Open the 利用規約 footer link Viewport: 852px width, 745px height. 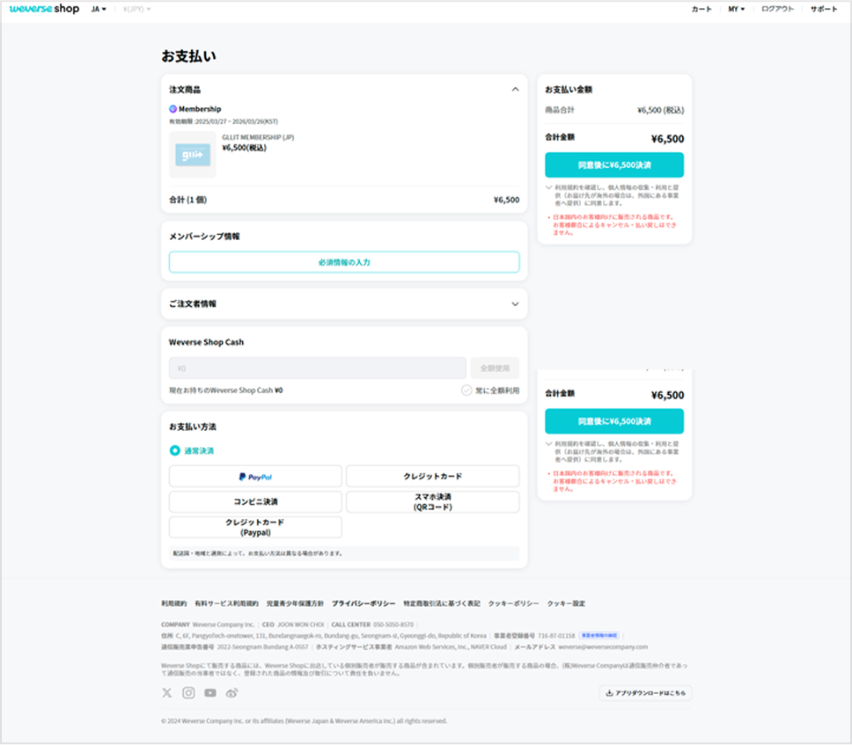pos(174,603)
